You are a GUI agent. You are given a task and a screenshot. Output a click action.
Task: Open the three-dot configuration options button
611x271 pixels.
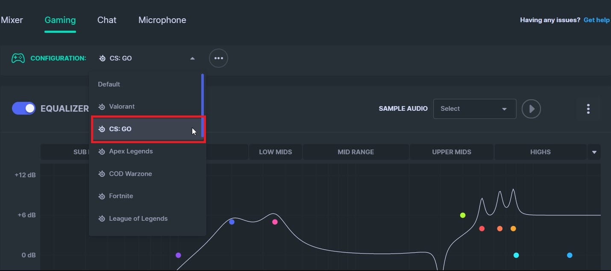(x=218, y=58)
